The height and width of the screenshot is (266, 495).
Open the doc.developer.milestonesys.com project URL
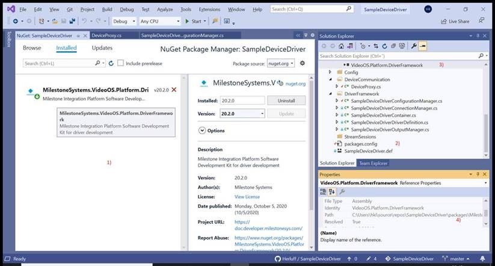(268, 225)
